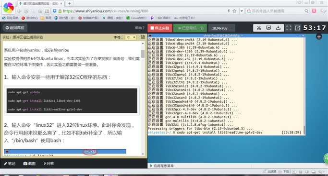Click the instructions scrollbar down arrow
The height and width of the screenshot is (176, 328).
click(143, 154)
